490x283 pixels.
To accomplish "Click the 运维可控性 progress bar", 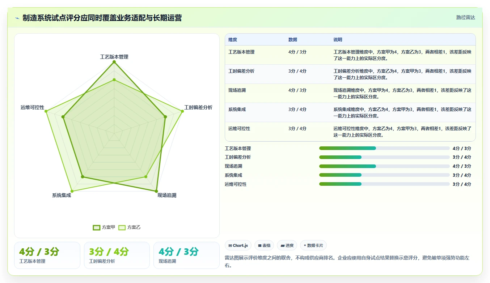I will coord(384,184).
